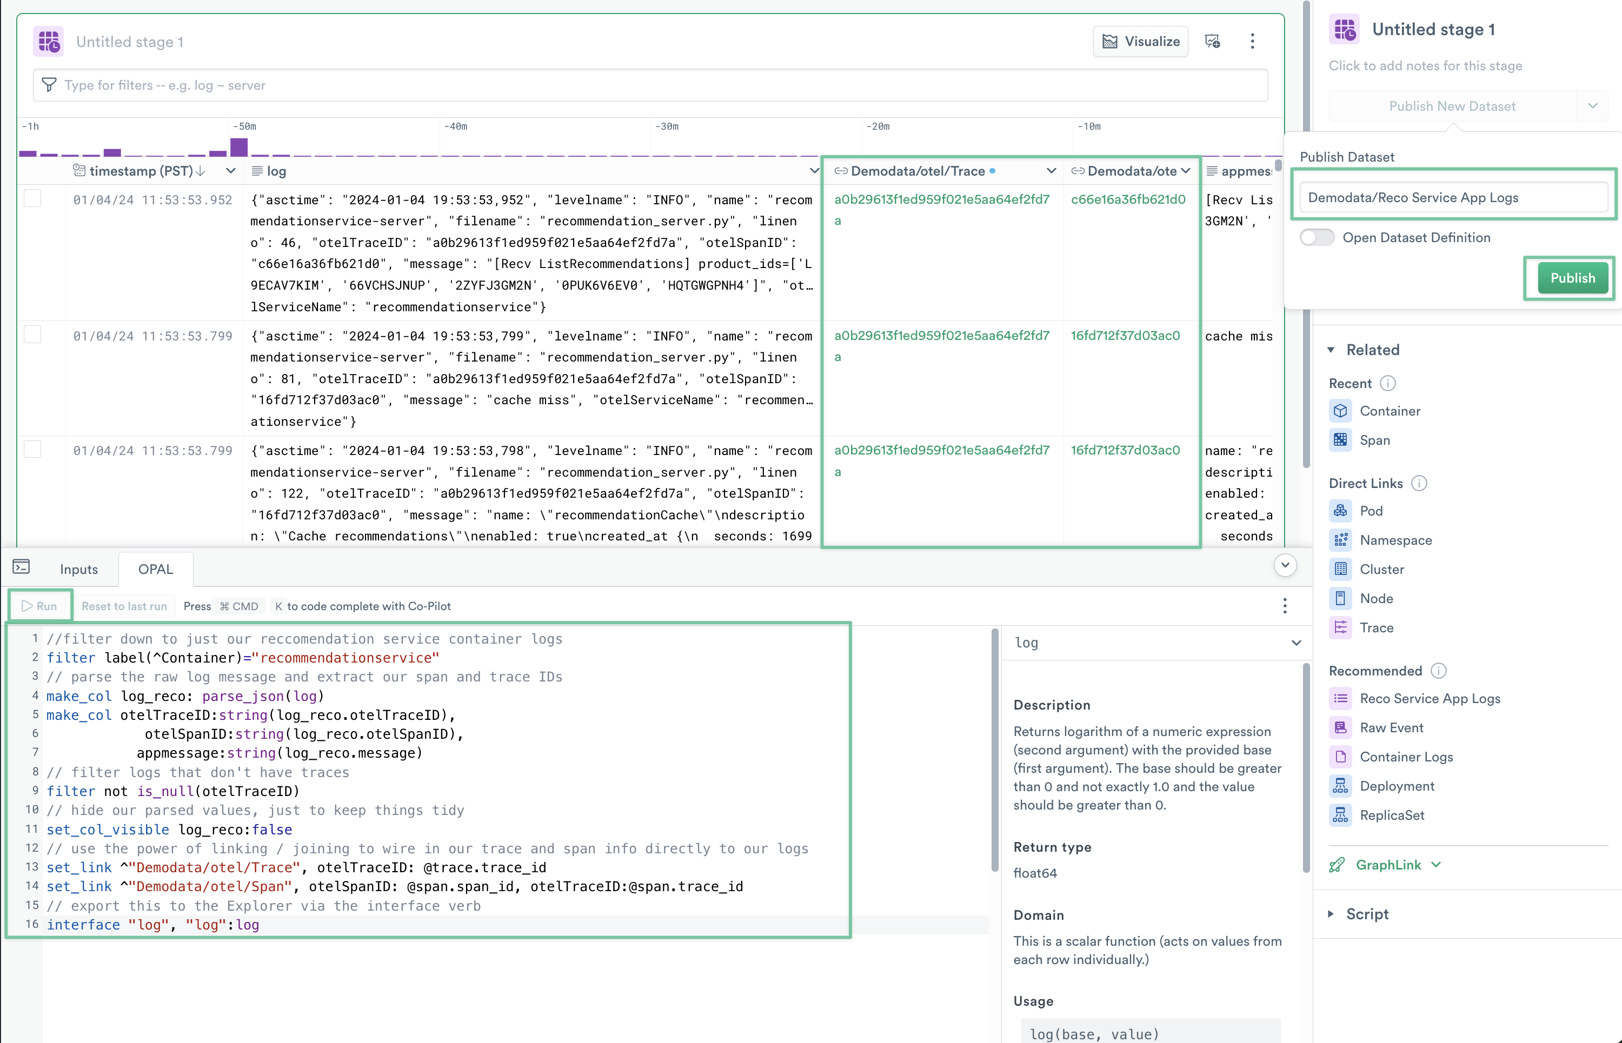This screenshot has width=1622, height=1043.
Task: Click the Cluster dataset icon
Action: click(x=1340, y=569)
